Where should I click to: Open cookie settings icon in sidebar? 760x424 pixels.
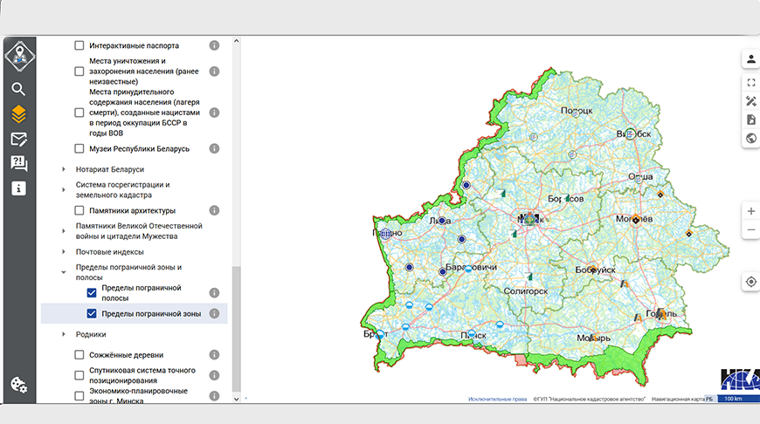coord(19,385)
